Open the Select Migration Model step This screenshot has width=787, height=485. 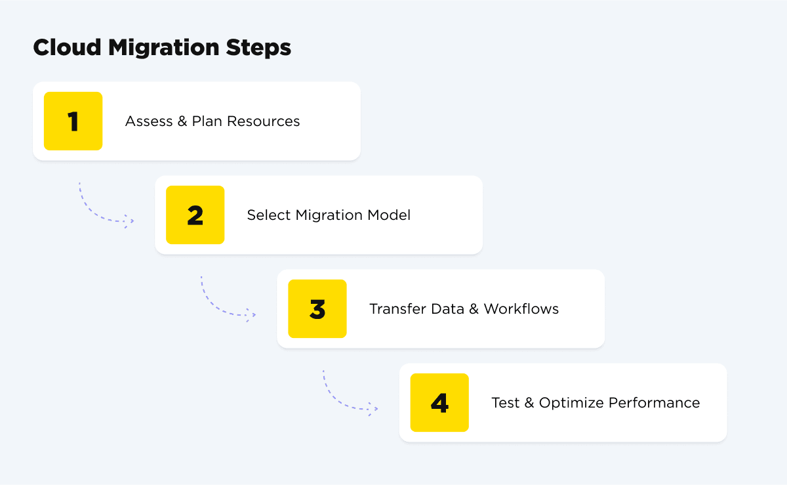pyautogui.click(x=318, y=215)
